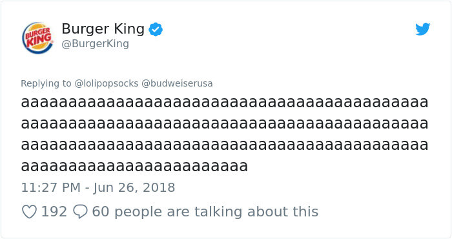Visit the @BurgerKing handle
This screenshot has width=452, height=239.
pos(95,44)
